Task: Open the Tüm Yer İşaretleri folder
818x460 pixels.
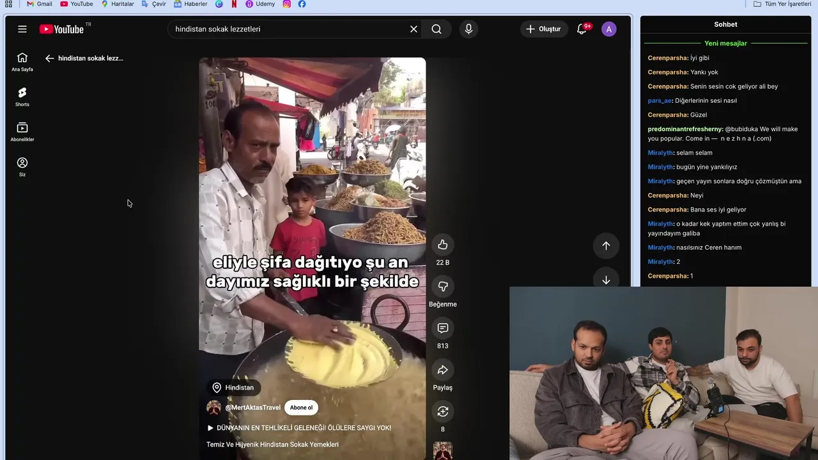Action: pos(782,4)
